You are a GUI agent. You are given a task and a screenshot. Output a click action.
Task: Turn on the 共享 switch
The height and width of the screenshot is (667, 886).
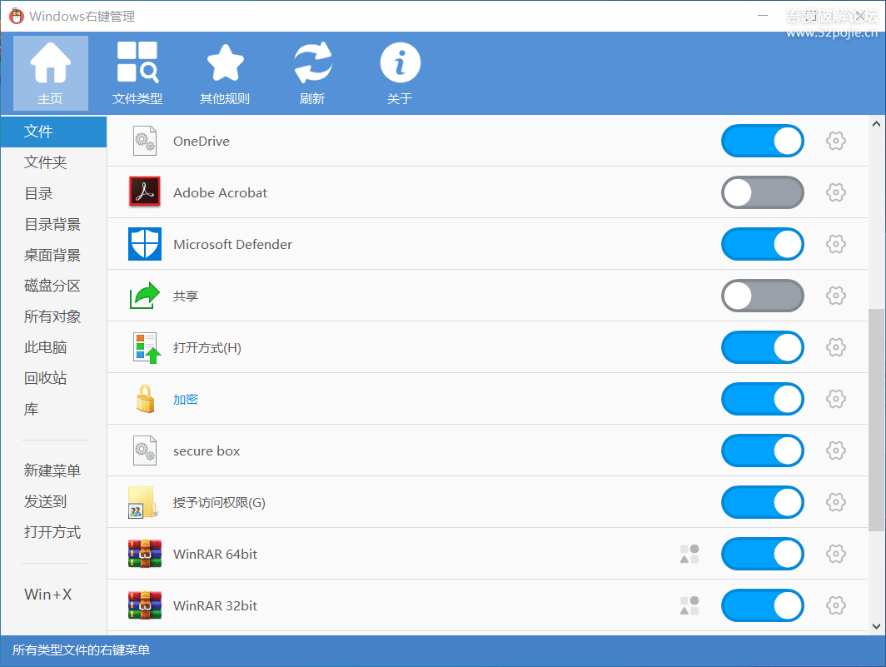[x=762, y=296]
